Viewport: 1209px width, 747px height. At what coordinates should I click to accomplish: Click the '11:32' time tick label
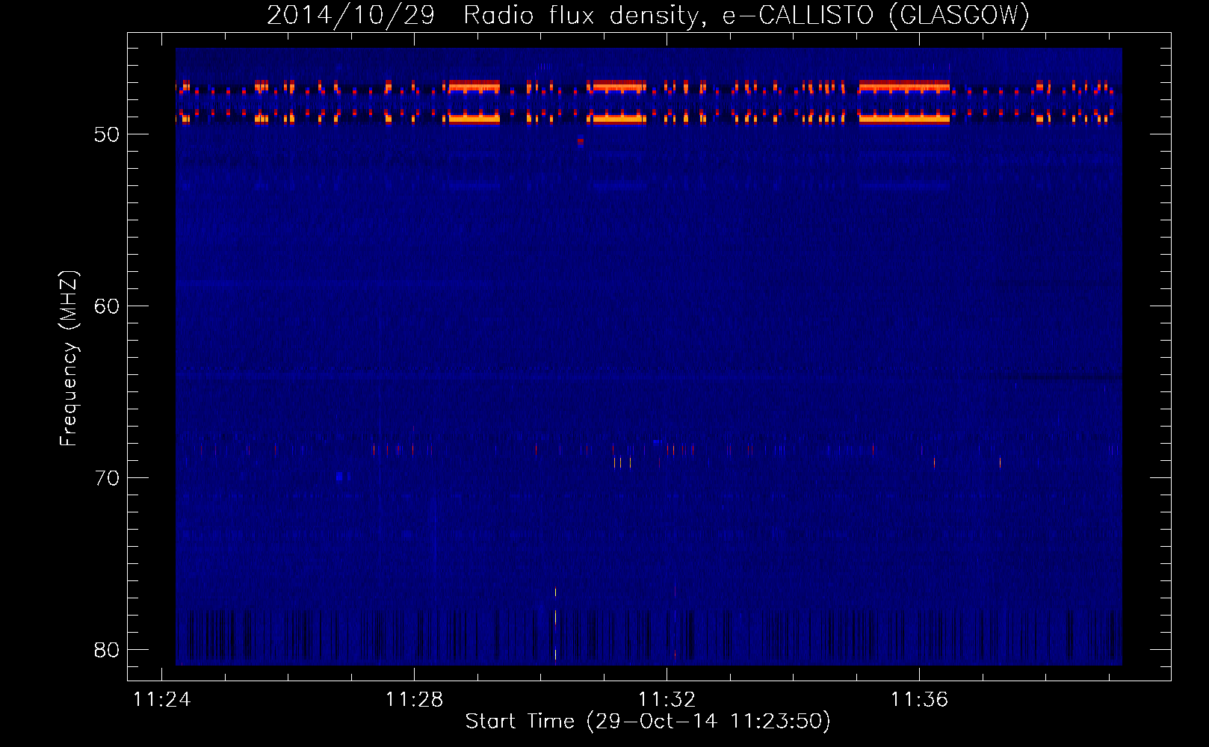[667, 699]
